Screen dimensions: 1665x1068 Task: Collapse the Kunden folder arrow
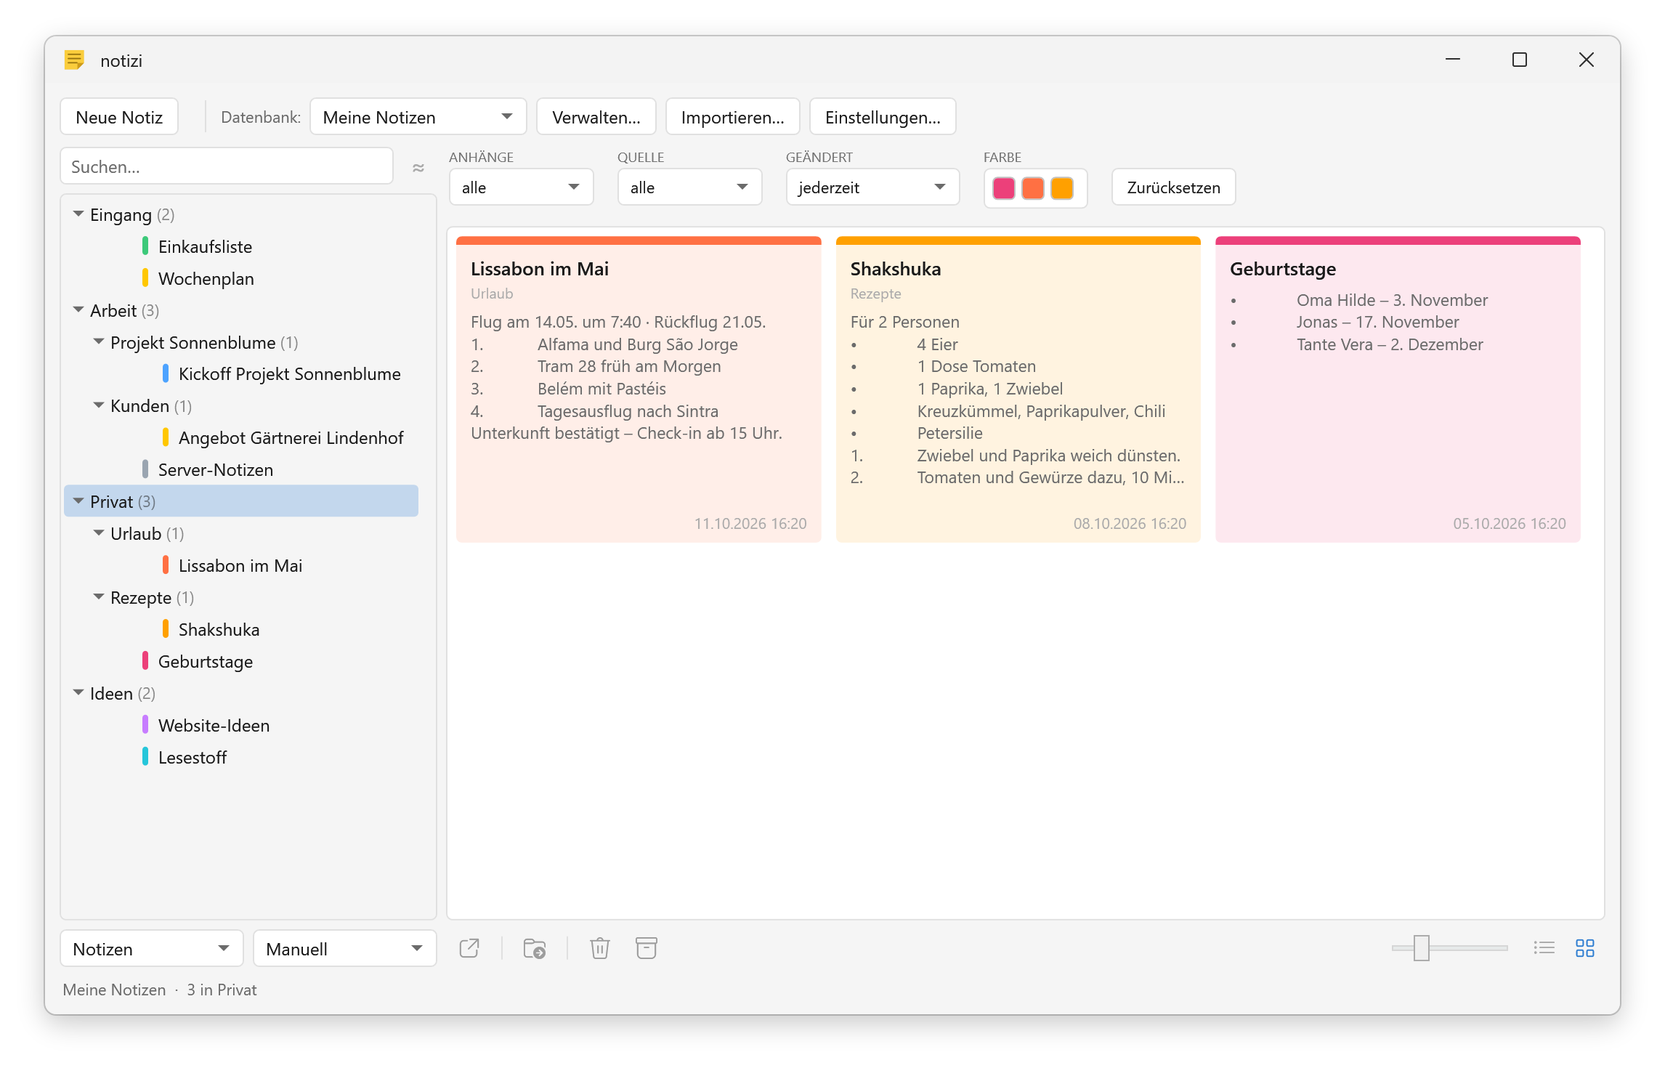(x=99, y=405)
